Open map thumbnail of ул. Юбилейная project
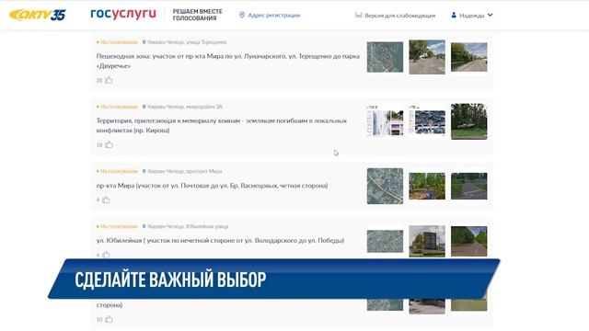 pyautogui.click(x=385, y=241)
